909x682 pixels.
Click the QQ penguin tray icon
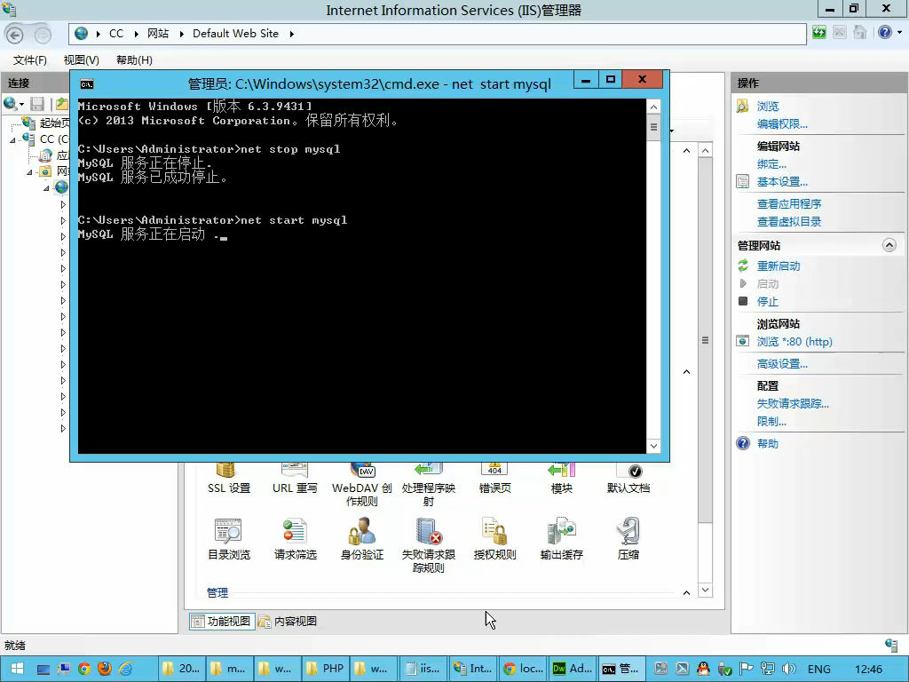(x=703, y=669)
